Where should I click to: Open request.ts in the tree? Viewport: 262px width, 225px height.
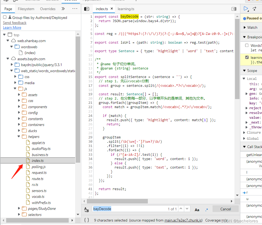tap(39, 173)
